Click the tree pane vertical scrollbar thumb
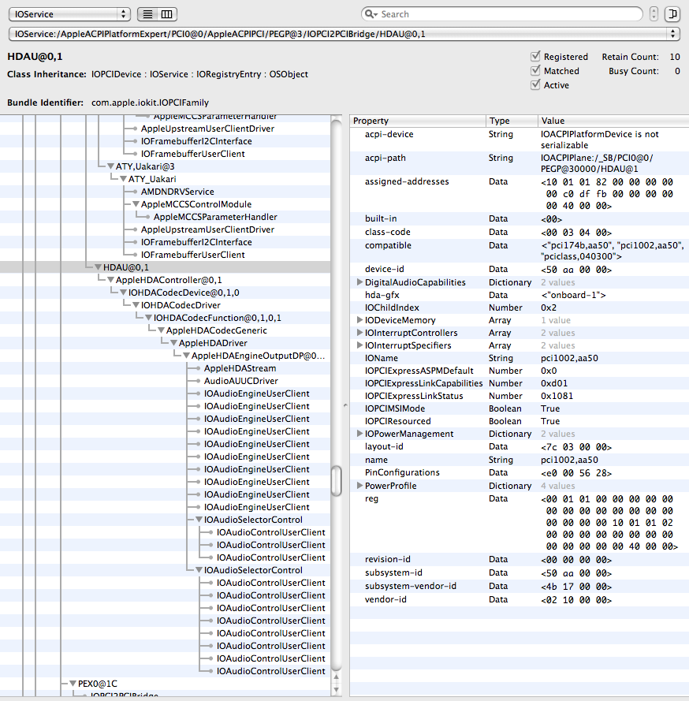 [x=337, y=481]
